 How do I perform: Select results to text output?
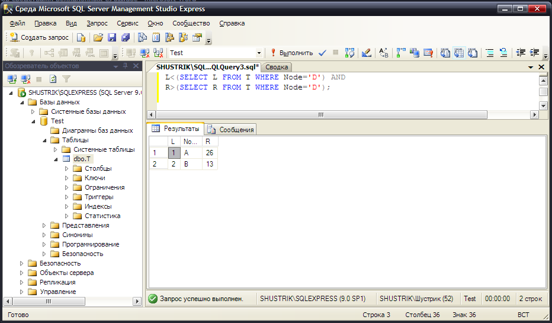(445, 53)
